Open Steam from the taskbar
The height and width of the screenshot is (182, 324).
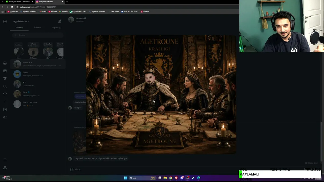193,178
